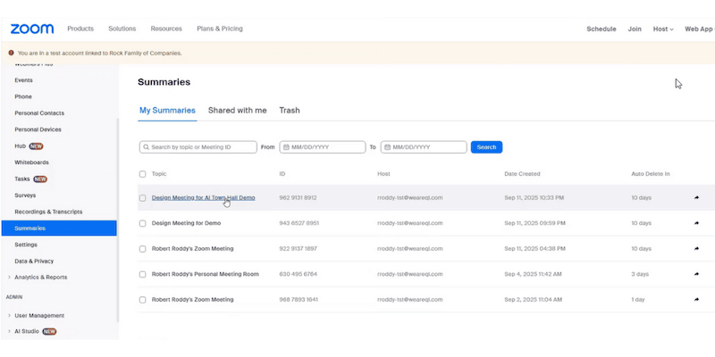Open the Trash tab

pyautogui.click(x=290, y=111)
